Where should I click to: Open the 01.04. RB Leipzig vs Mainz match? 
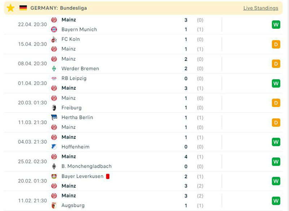point(144,83)
